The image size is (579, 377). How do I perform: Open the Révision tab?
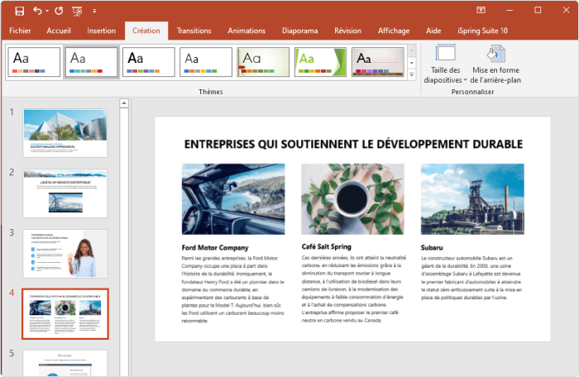click(x=348, y=31)
